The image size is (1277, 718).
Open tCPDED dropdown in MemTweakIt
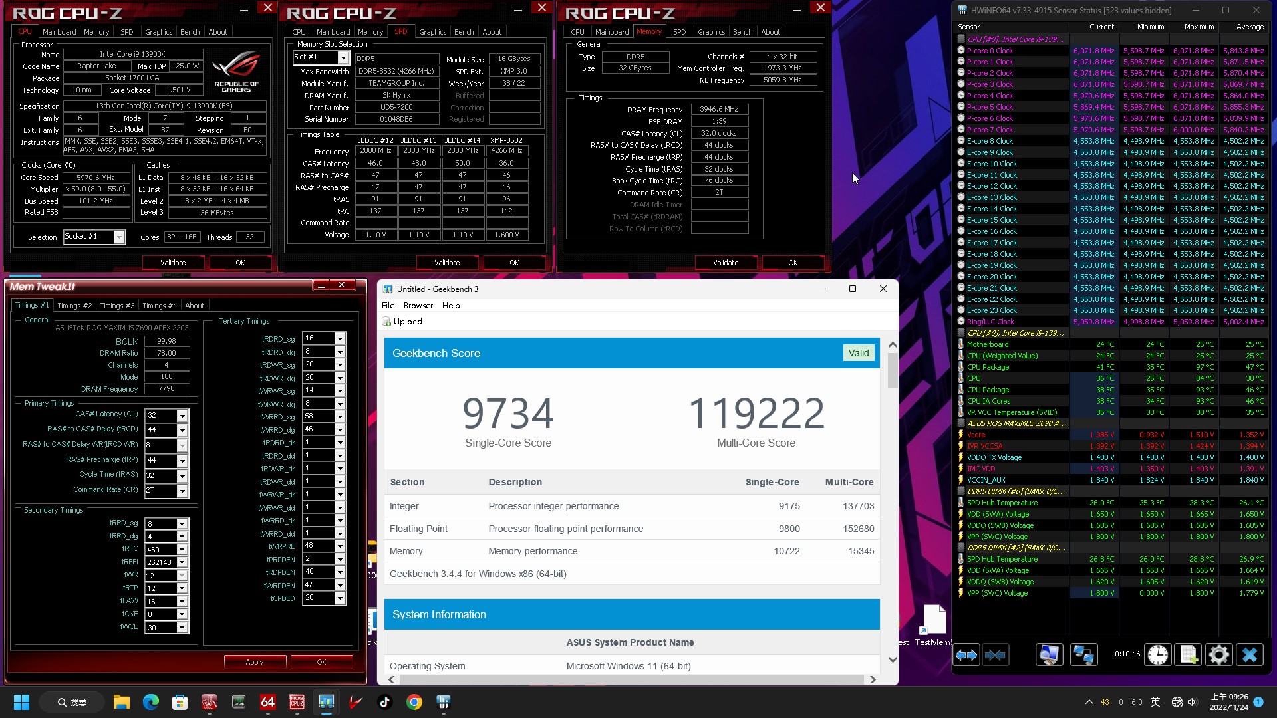click(x=340, y=598)
